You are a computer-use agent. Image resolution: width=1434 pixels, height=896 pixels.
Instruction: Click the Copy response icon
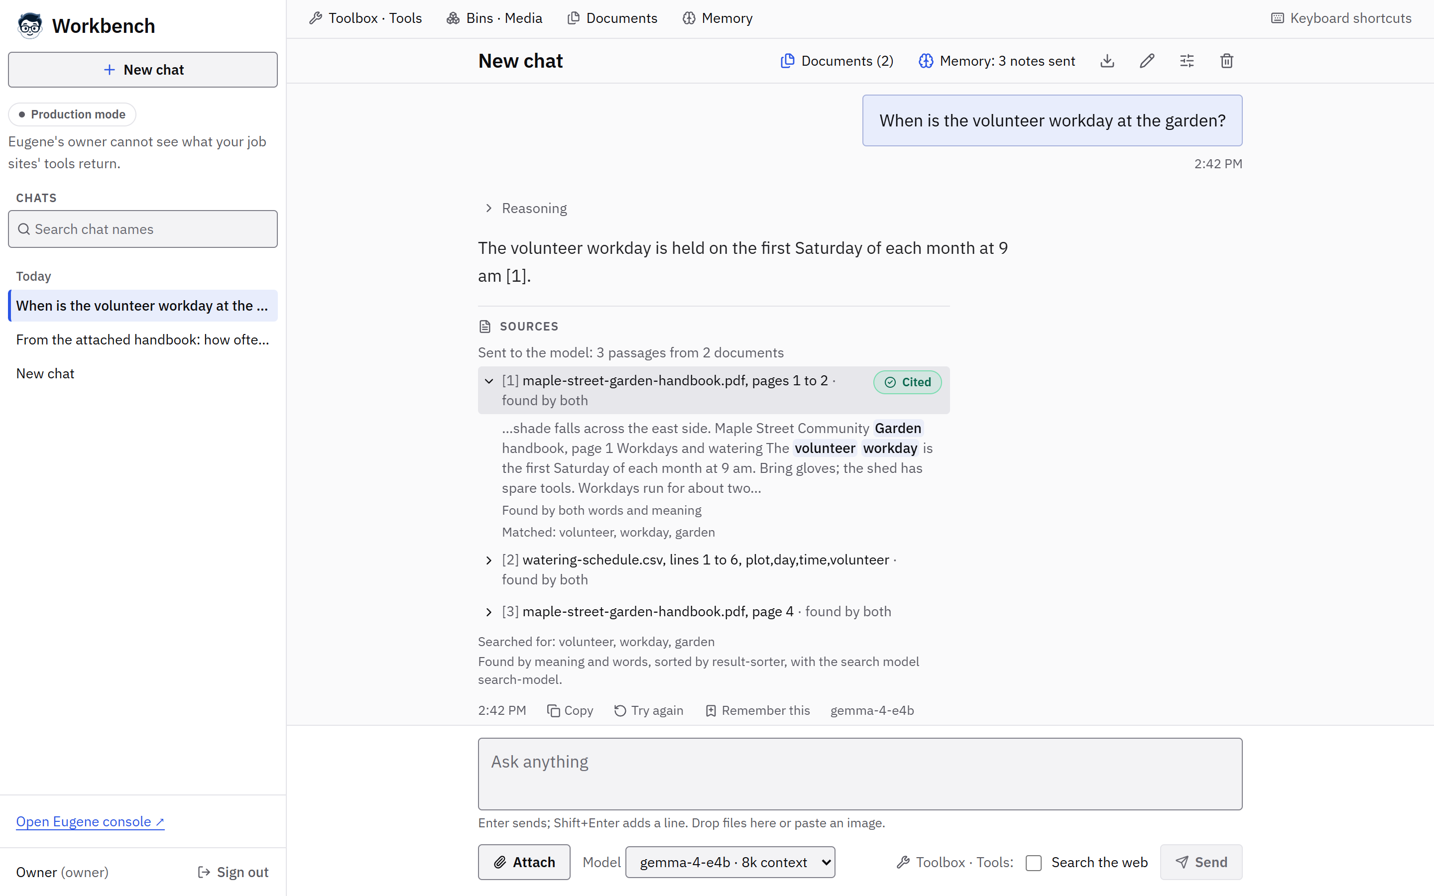(570, 710)
